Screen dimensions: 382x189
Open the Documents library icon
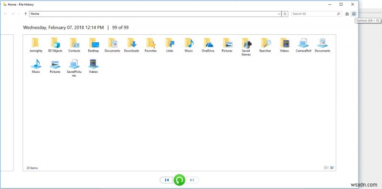(323, 45)
